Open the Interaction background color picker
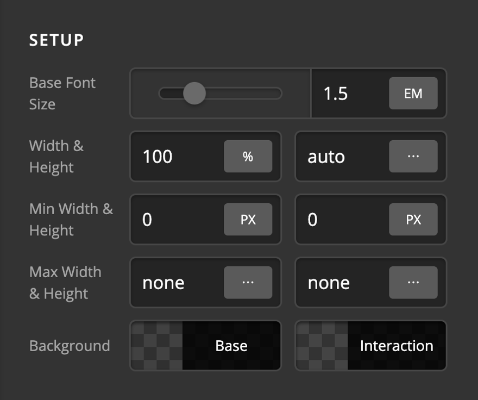Image resolution: width=478 pixels, height=400 pixels. tap(370, 346)
